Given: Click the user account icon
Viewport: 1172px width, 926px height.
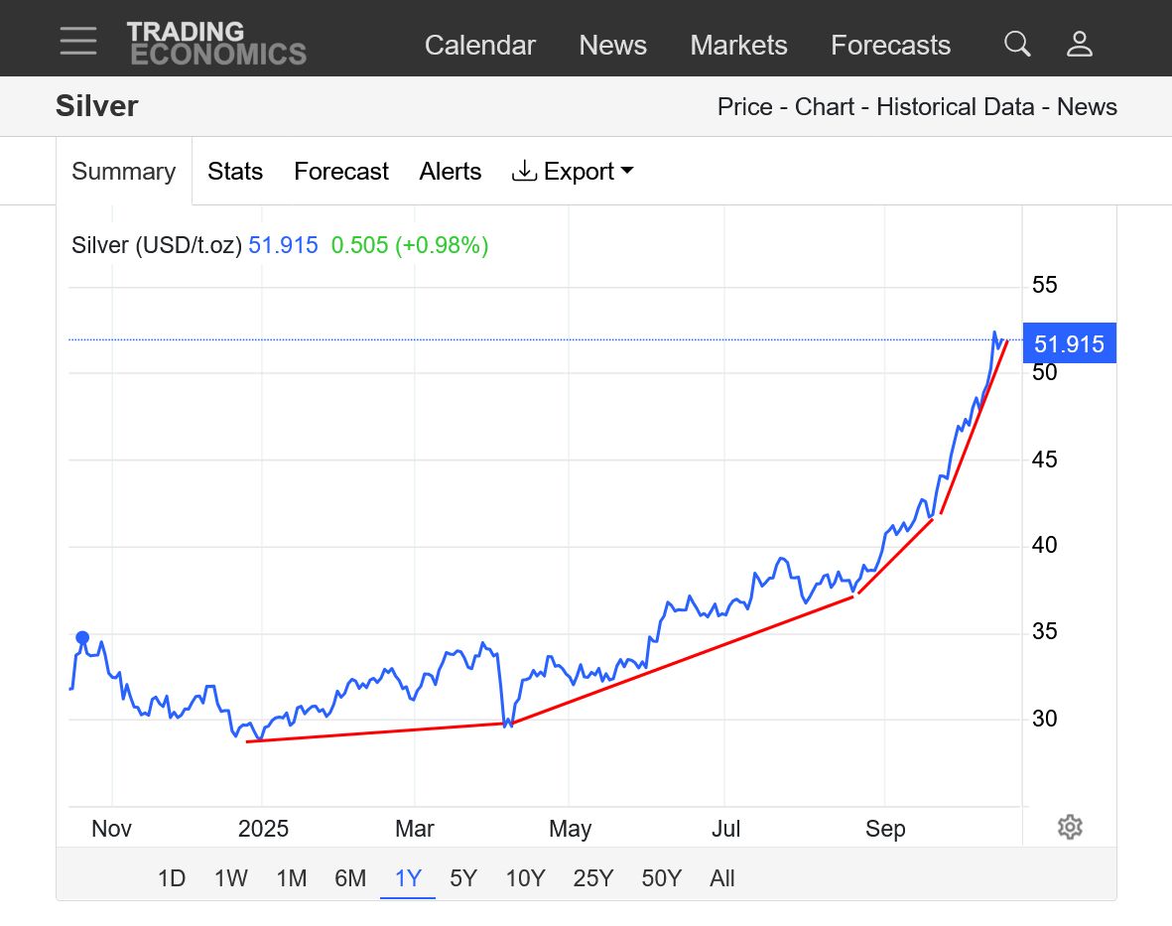Looking at the screenshot, I should 1079,44.
